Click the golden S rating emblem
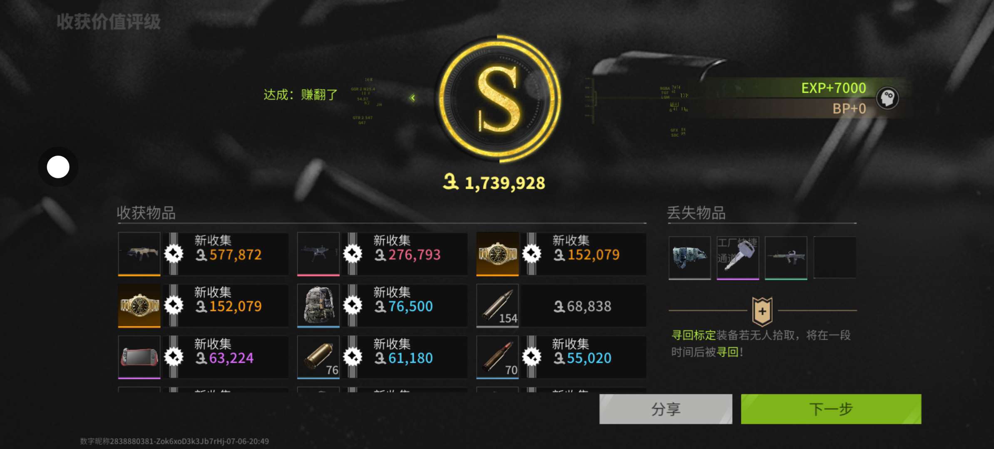The height and width of the screenshot is (449, 994). tap(499, 99)
